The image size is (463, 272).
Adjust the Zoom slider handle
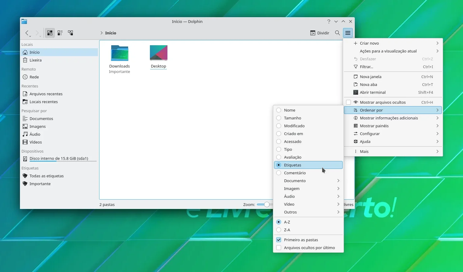coord(267,204)
